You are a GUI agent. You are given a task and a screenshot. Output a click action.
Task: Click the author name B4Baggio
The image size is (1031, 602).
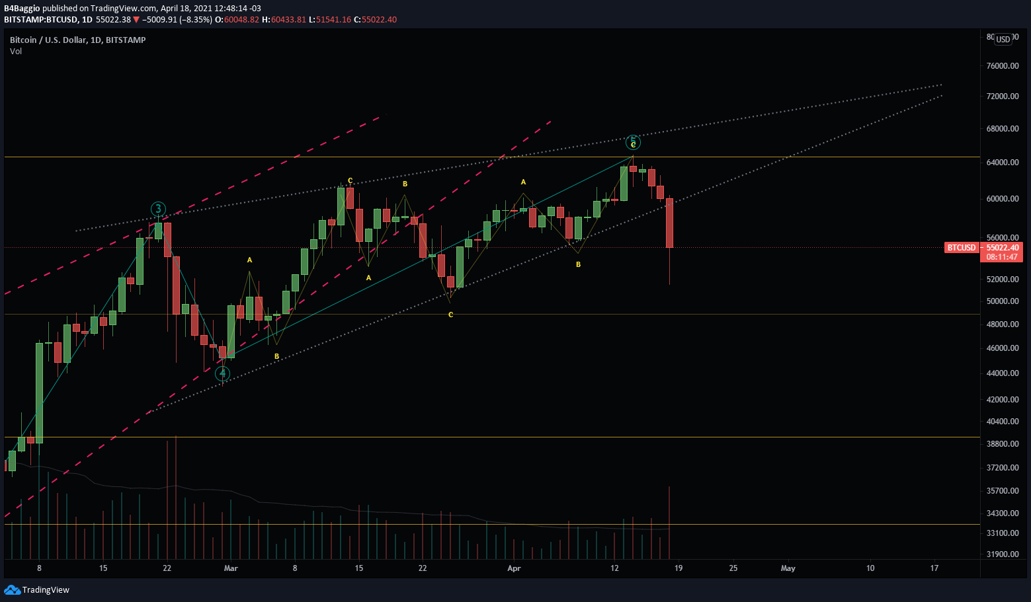22,9
